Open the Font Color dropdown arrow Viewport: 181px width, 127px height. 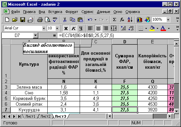[169, 28]
